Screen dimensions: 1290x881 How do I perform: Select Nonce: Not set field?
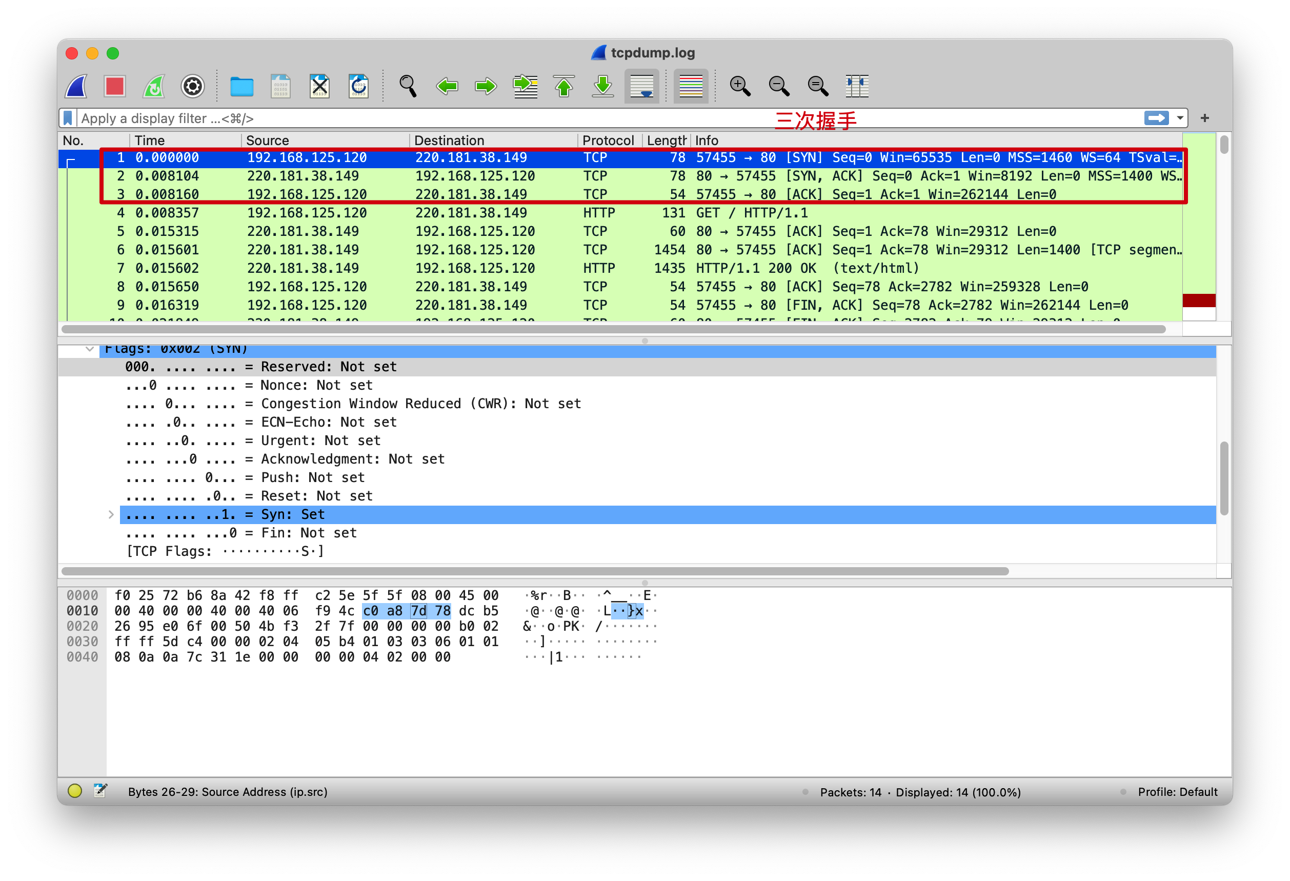[637, 385]
